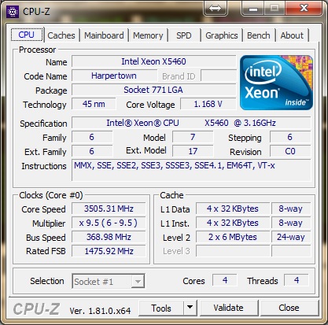
Task: Click the Threads value field
Action: [297, 280]
